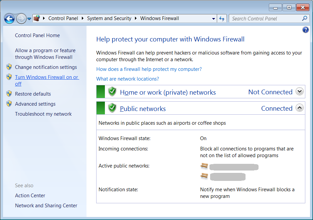Viewport: 313px width, 220px height.
Task: Click the Back navigation arrow button
Action: pyautogui.click(x=9, y=19)
